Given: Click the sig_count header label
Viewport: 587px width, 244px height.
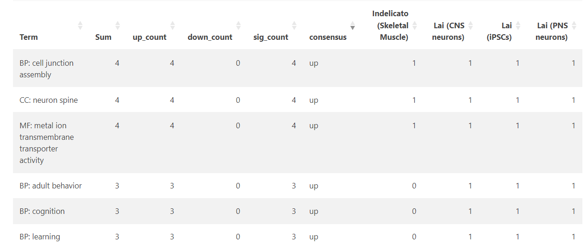Looking at the screenshot, I should tap(271, 37).
